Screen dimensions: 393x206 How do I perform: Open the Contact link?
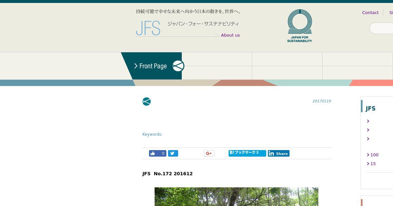(370, 12)
